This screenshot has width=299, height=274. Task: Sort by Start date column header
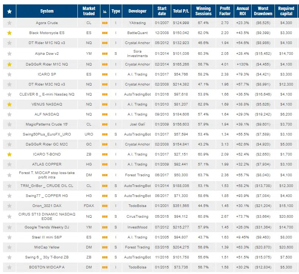tap(162, 11)
